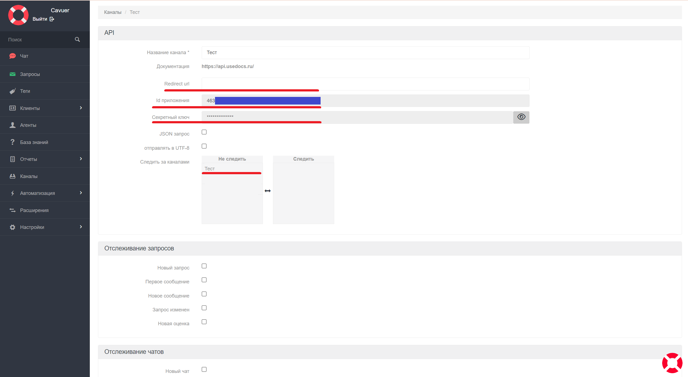Expand the Настройки submenu
688x377 pixels.
pyautogui.click(x=81, y=227)
